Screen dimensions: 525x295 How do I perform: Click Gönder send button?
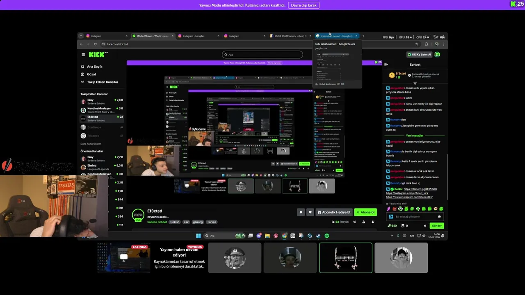tap(437, 226)
